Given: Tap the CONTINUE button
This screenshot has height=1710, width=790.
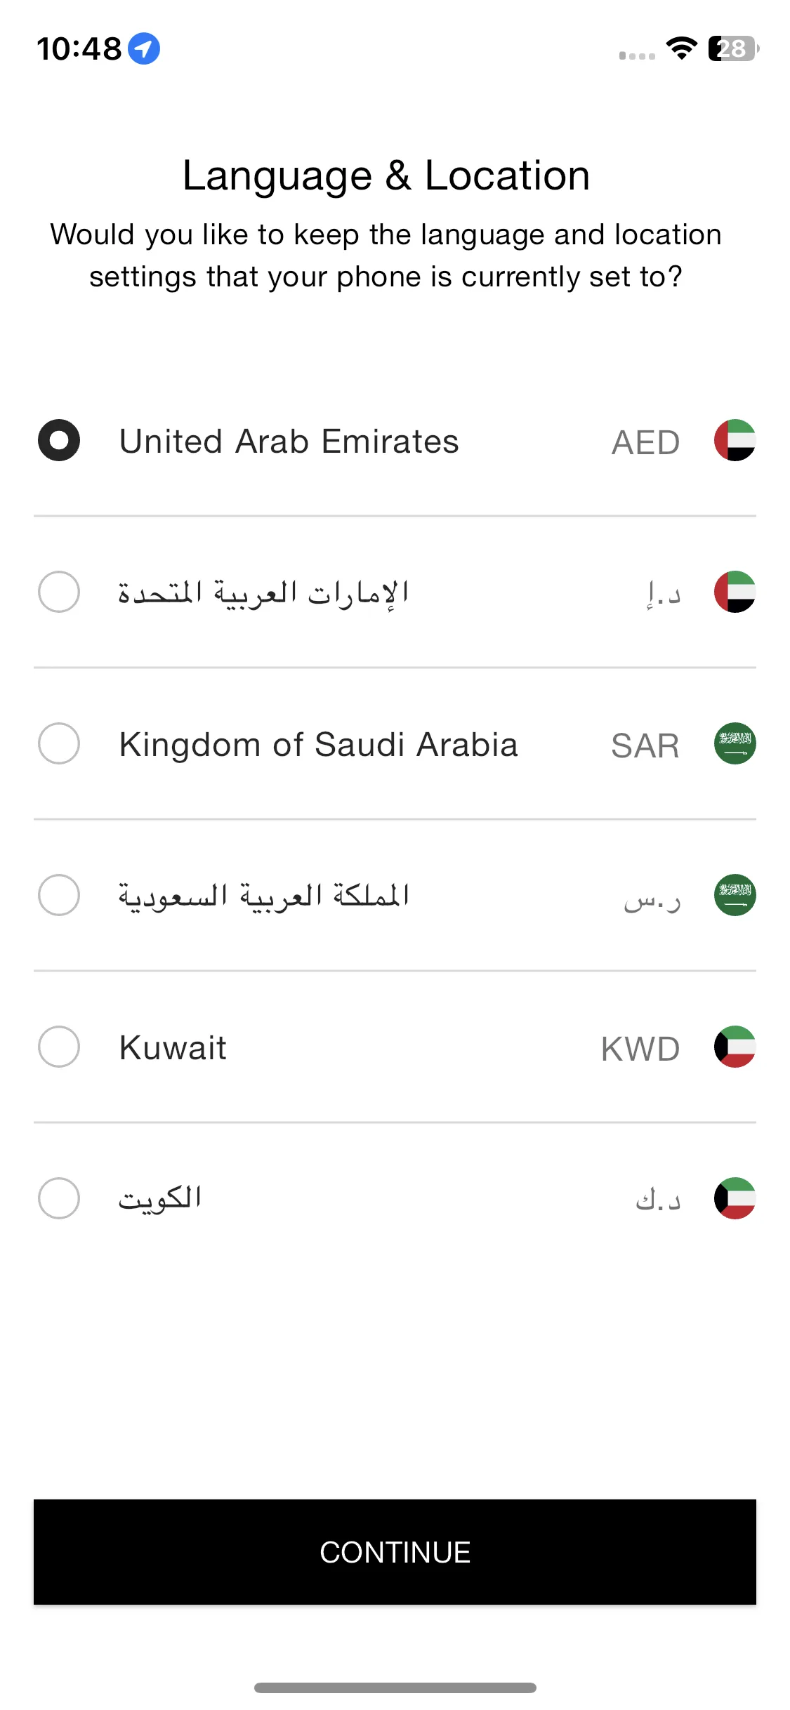Looking at the screenshot, I should [395, 1552].
